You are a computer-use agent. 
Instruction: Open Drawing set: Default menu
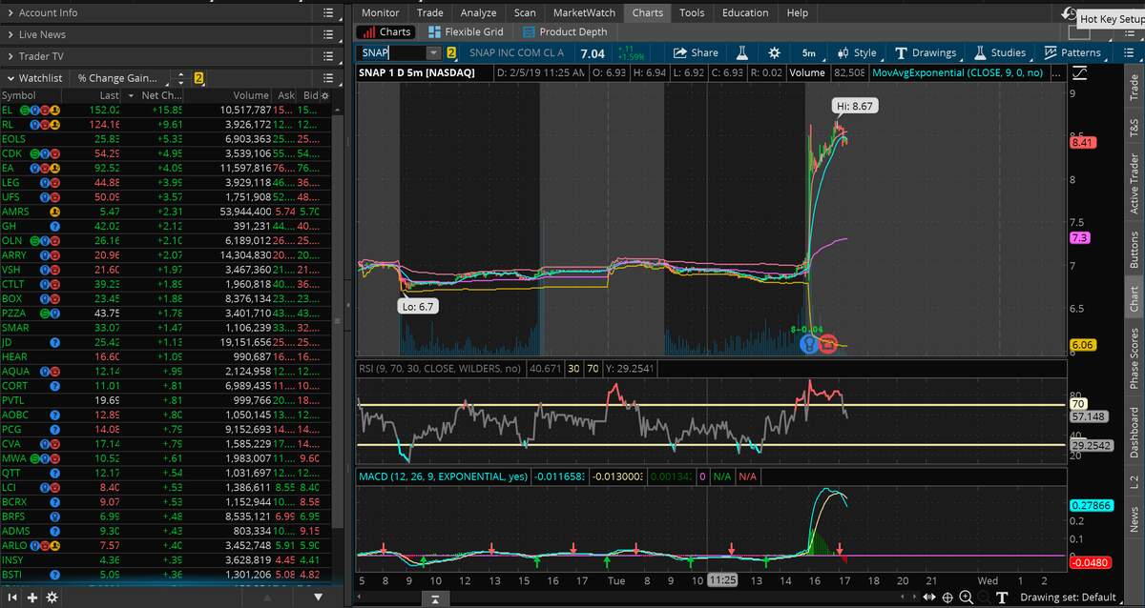click(1071, 597)
